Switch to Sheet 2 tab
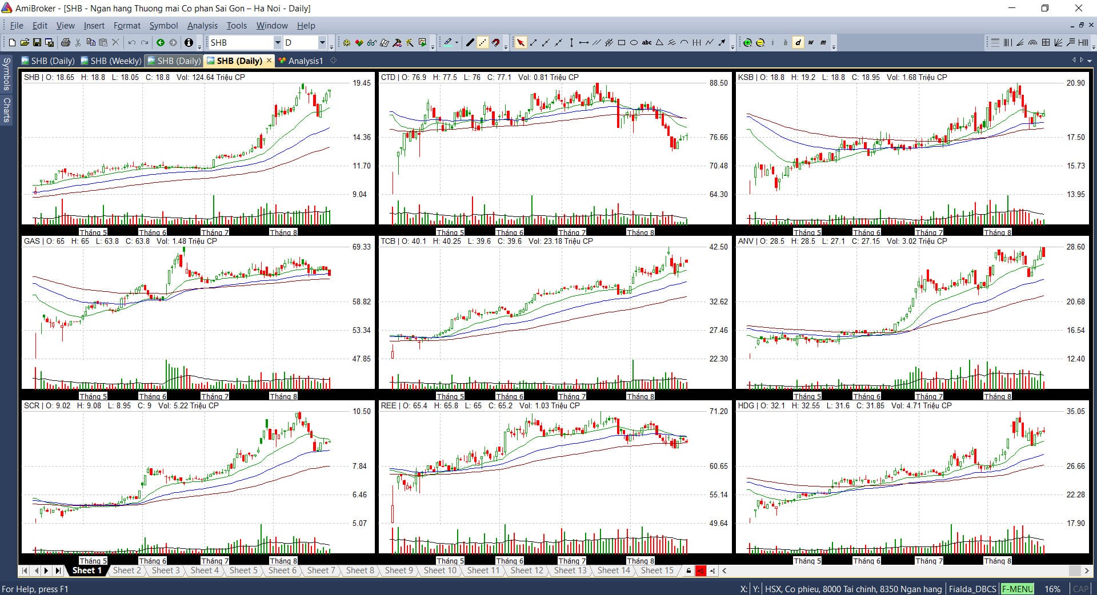Image resolution: width=1097 pixels, height=595 pixels. (126, 570)
